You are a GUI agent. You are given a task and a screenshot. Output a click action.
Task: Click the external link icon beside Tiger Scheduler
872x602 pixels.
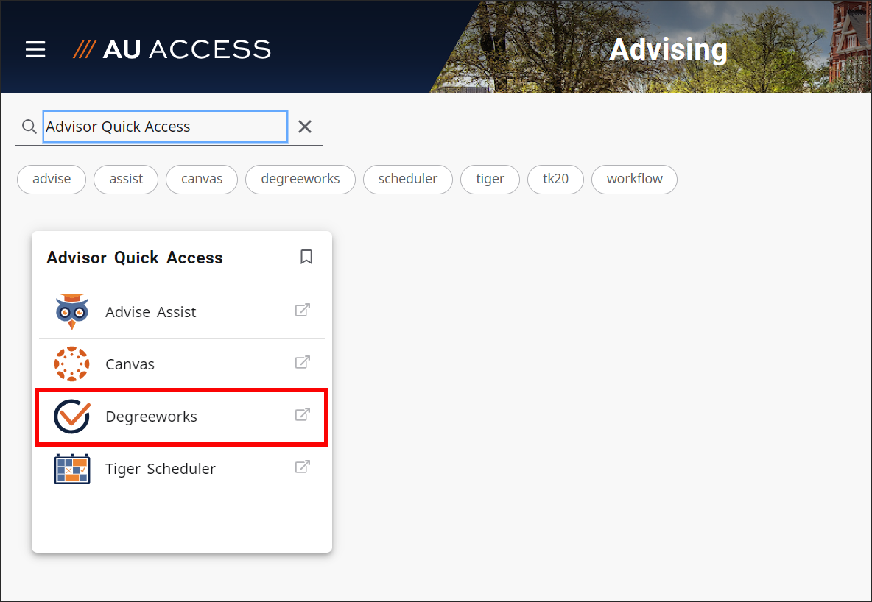tap(302, 467)
